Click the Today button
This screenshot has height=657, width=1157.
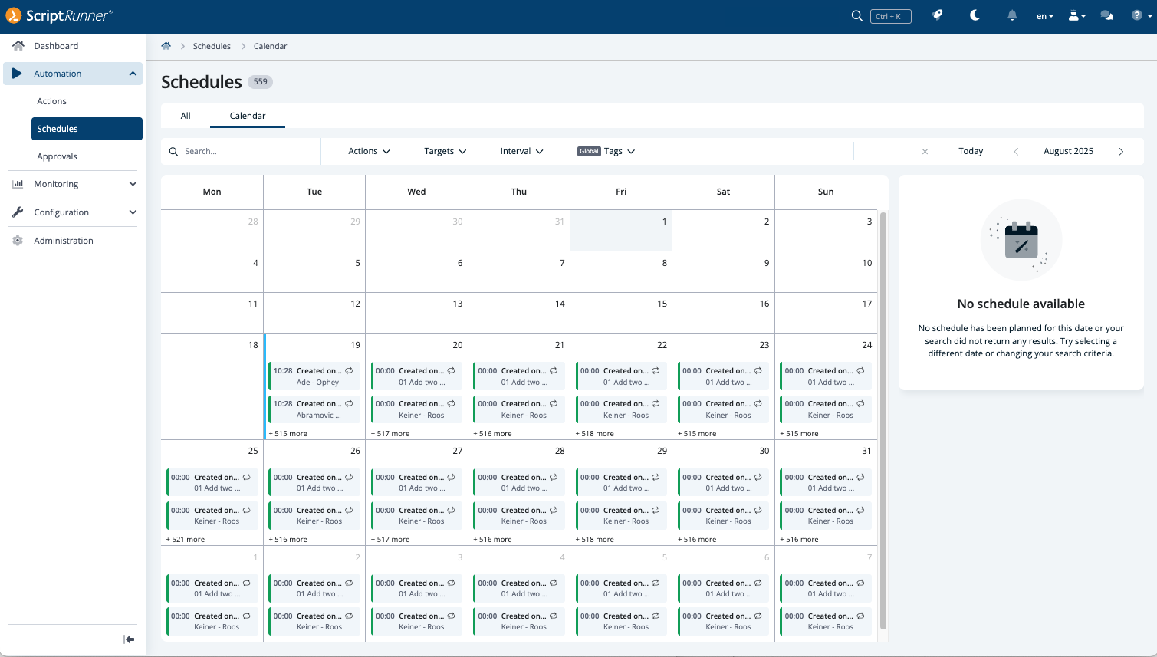click(x=970, y=151)
